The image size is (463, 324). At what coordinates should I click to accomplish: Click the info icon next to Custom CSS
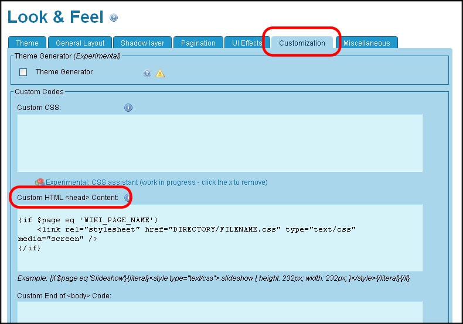pyautogui.click(x=128, y=108)
